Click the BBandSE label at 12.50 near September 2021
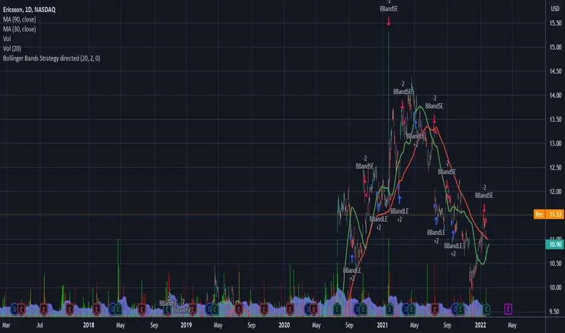The height and width of the screenshot is (333, 565). click(x=447, y=172)
